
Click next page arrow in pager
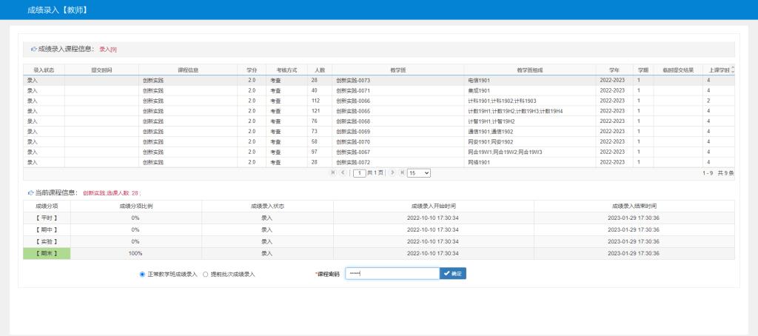392,172
